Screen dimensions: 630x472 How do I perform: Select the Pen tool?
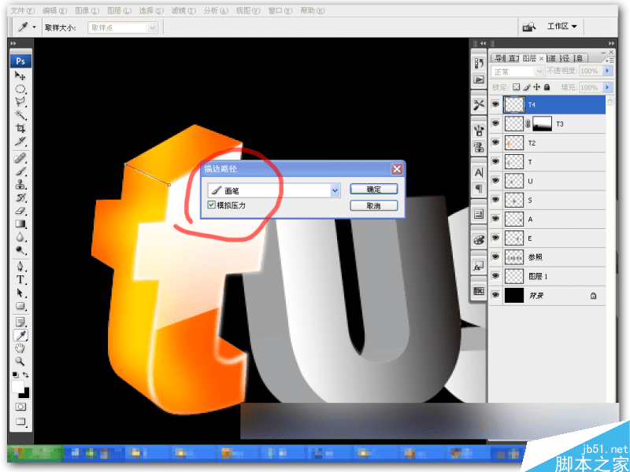click(x=20, y=267)
